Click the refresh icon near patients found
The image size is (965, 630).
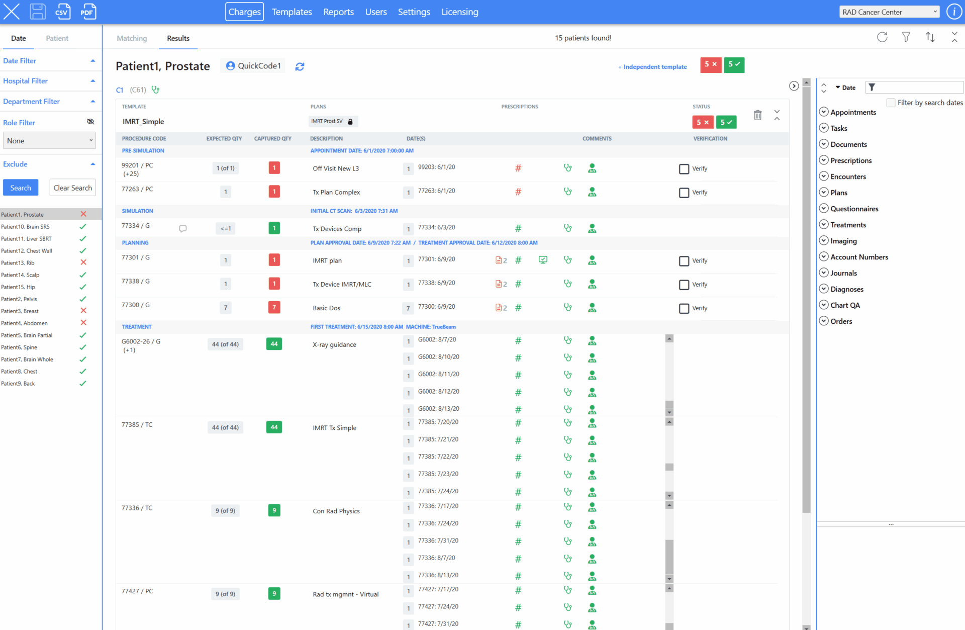882,37
